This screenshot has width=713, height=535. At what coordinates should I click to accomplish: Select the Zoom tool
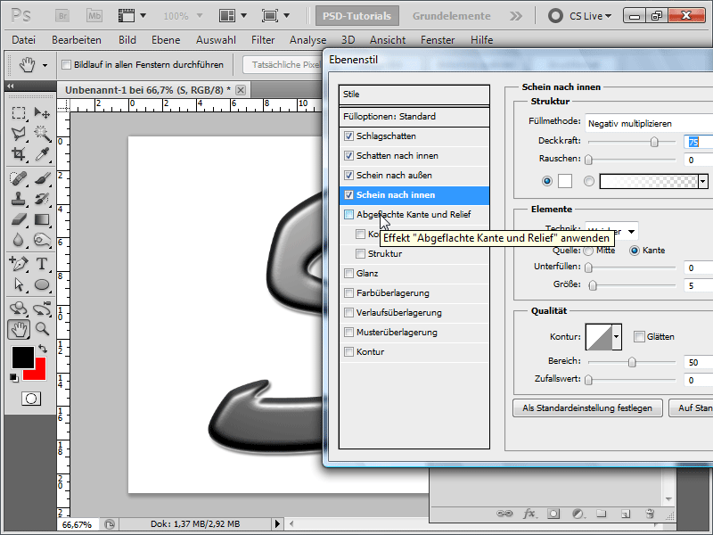tap(42, 329)
